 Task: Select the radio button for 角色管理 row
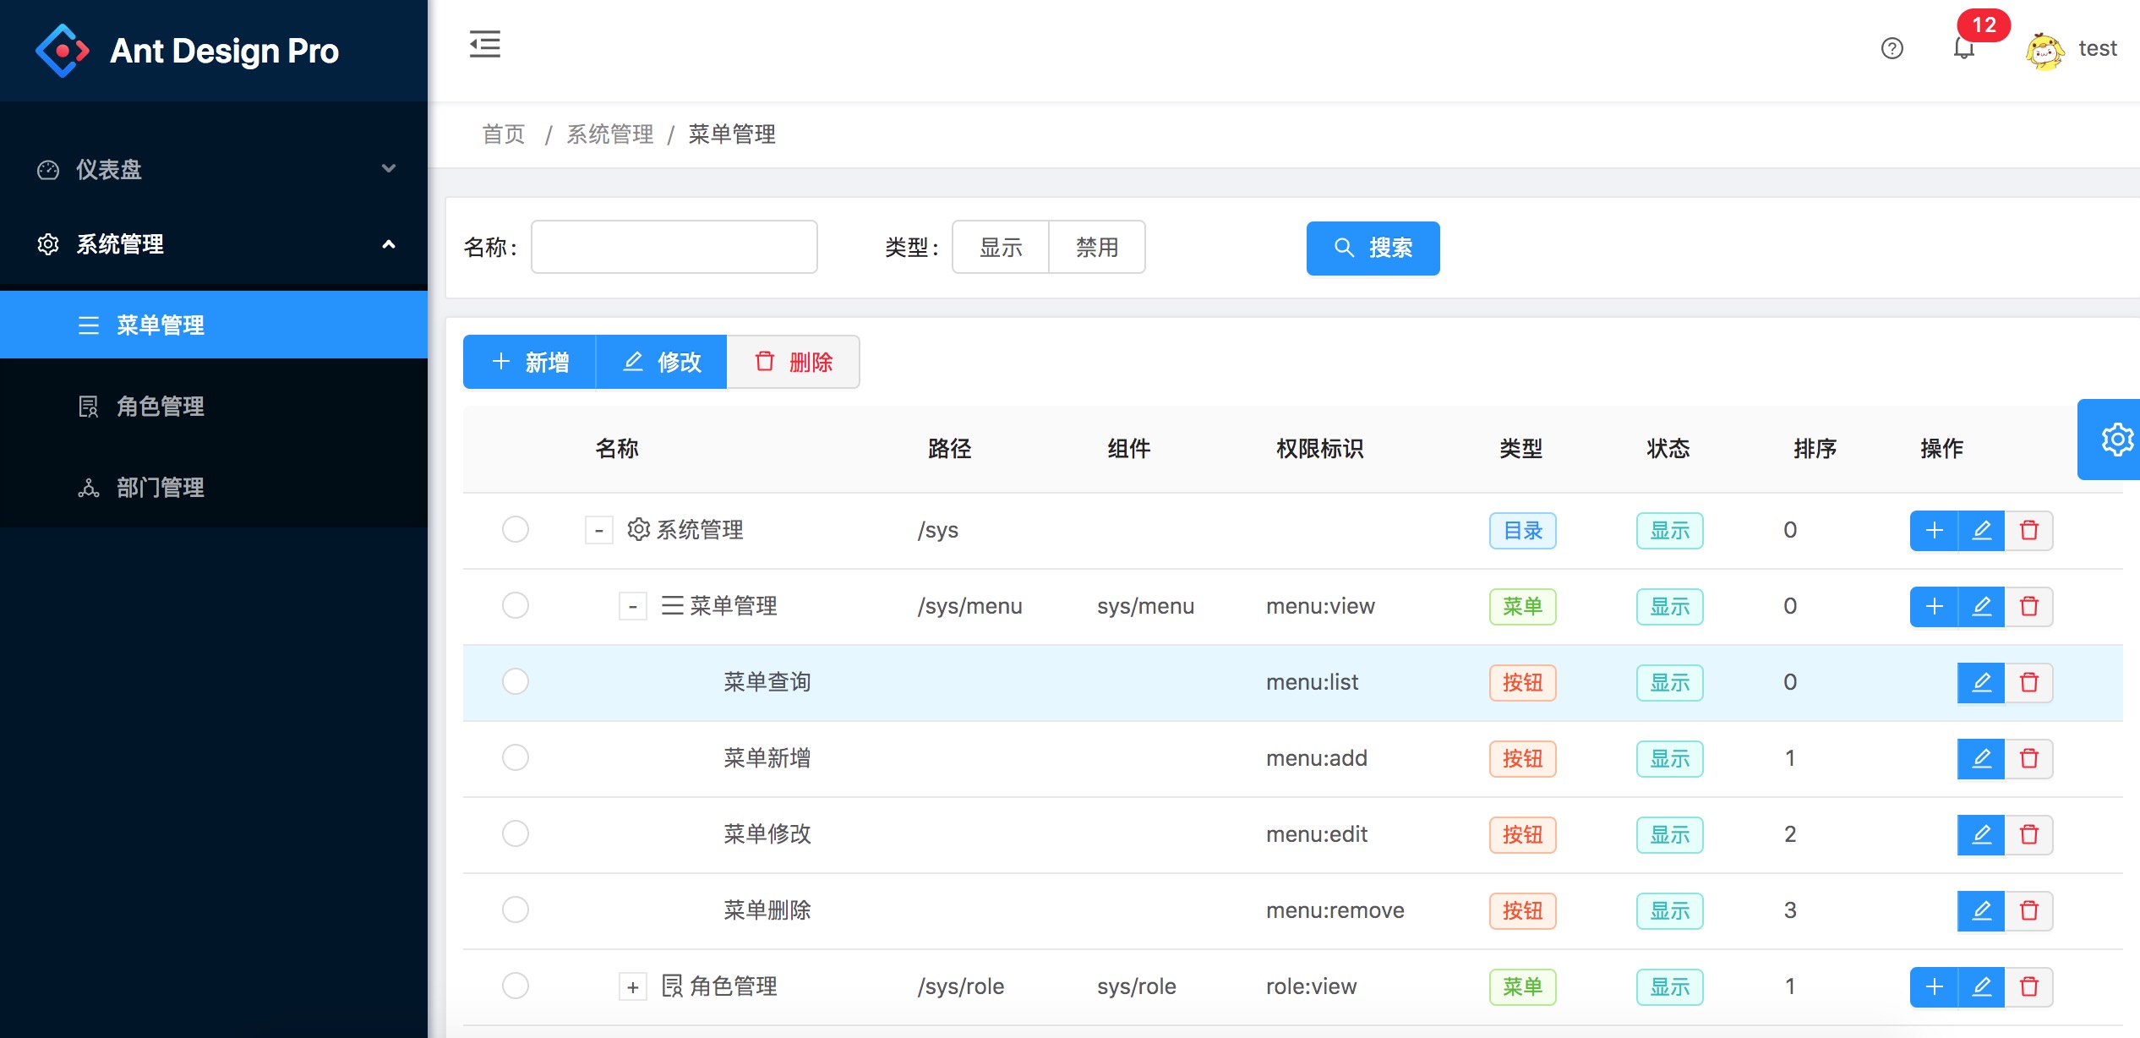coord(515,986)
